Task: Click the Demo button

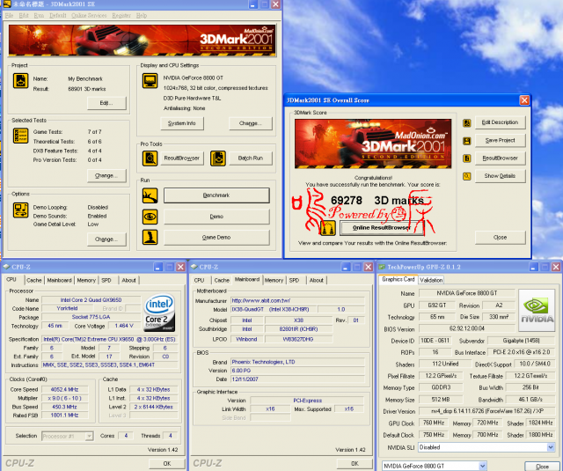Action: (x=216, y=217)
